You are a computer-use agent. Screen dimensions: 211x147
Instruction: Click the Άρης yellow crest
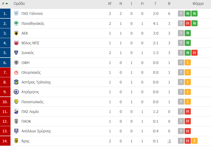pos(16,141)
